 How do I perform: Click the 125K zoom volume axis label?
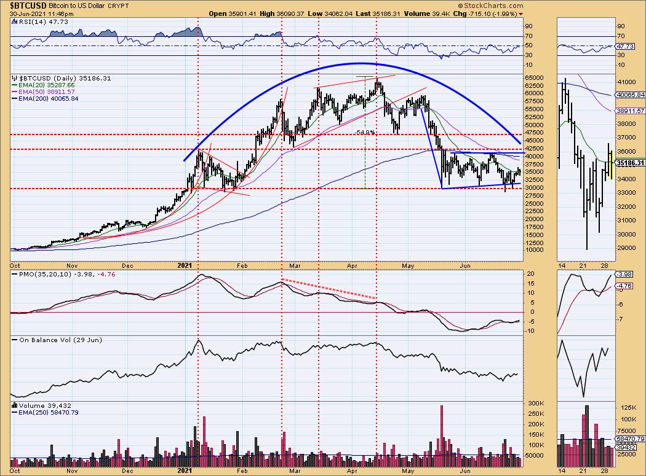tap(629, 408)
